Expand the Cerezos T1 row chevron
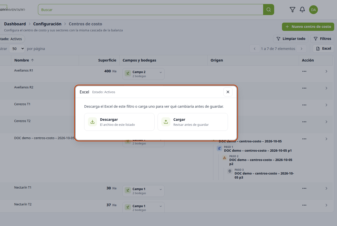 [326, 105]
